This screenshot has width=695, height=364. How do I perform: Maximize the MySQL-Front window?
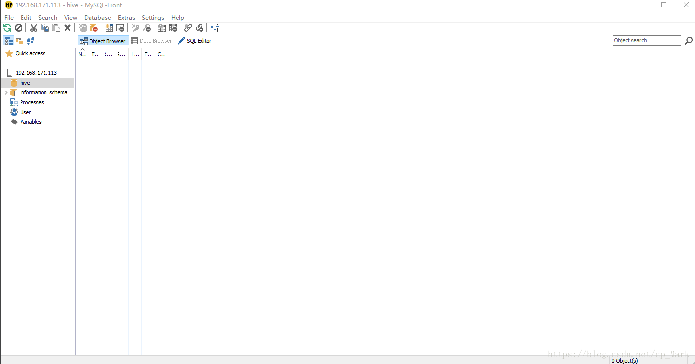tap(664, 5)
